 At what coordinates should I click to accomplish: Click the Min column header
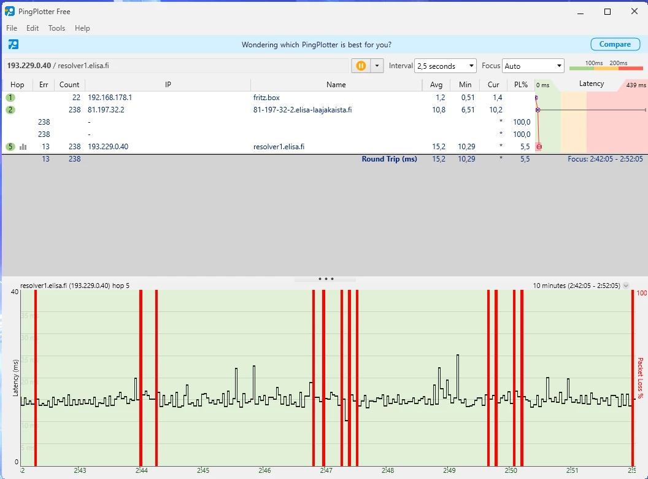tap(465, 84)
